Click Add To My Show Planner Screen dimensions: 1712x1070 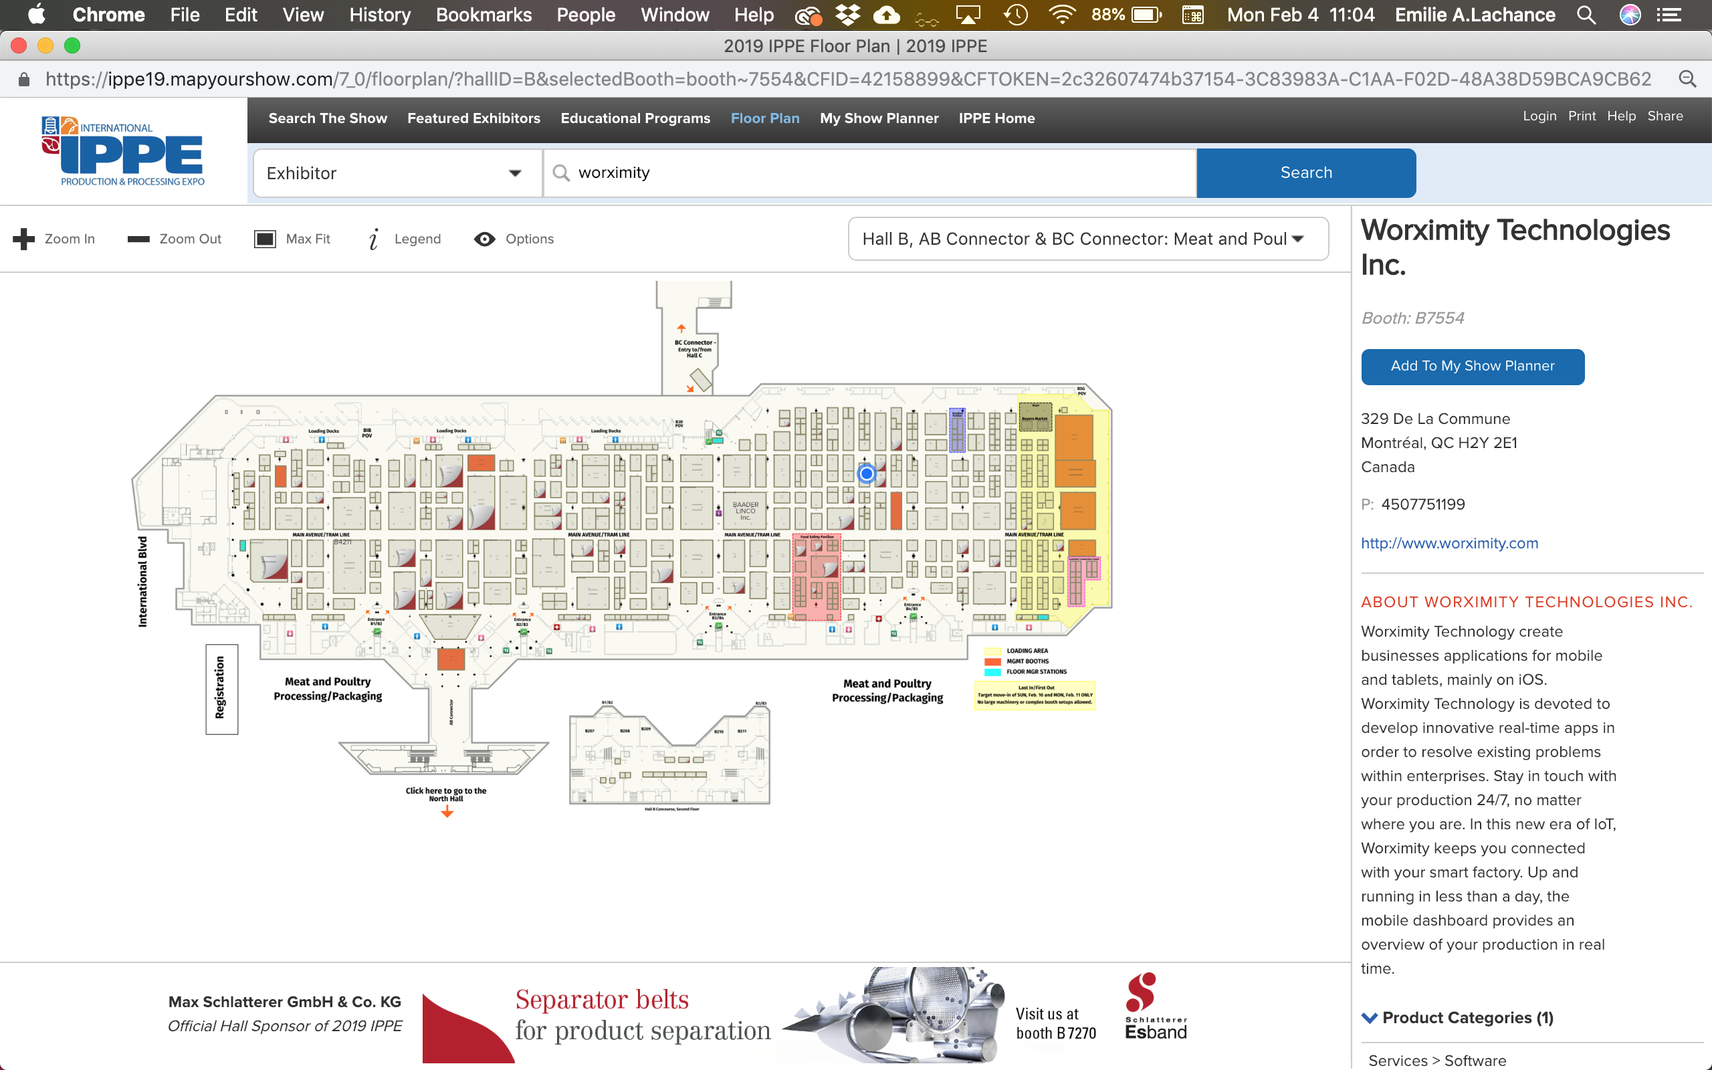tap(1472, 366)
